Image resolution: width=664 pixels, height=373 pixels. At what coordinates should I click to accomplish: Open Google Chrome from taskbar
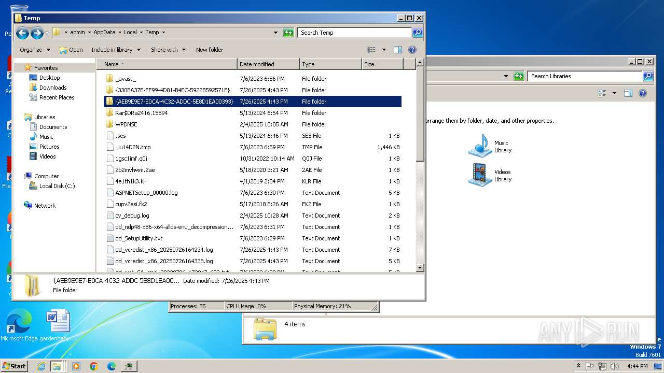coord(94,366)
